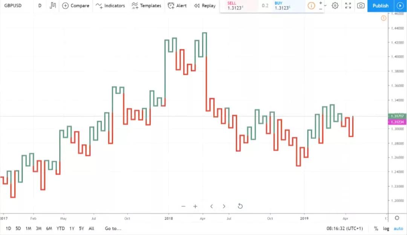Open the Templates menu

(146, 5)
